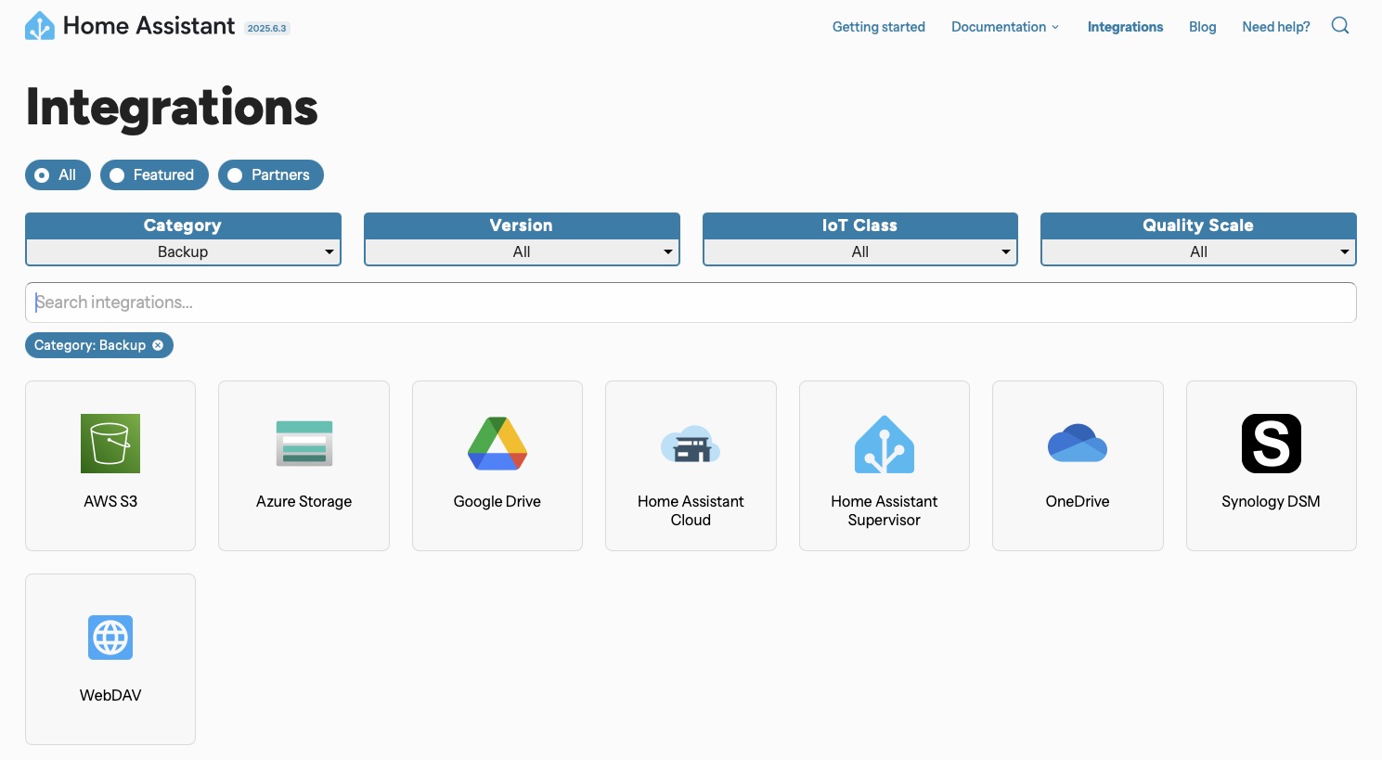Remove the Category: Backup filter chip
Viewport: 1382px width, 760px height.
(x=158, y=345)
